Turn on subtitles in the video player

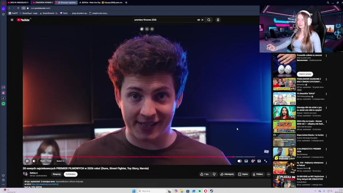point(246,161)
